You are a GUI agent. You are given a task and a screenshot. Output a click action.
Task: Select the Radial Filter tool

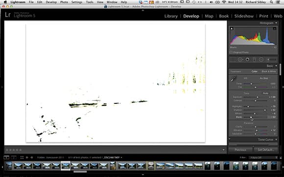click(261, 59)
